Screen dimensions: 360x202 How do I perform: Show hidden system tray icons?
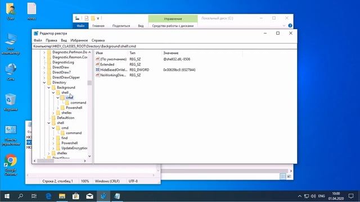pos(300,196)
